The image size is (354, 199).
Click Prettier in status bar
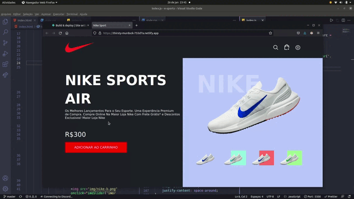331,196
